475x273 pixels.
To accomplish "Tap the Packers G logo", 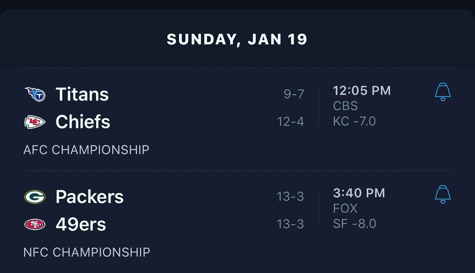I will pos(35,197).
